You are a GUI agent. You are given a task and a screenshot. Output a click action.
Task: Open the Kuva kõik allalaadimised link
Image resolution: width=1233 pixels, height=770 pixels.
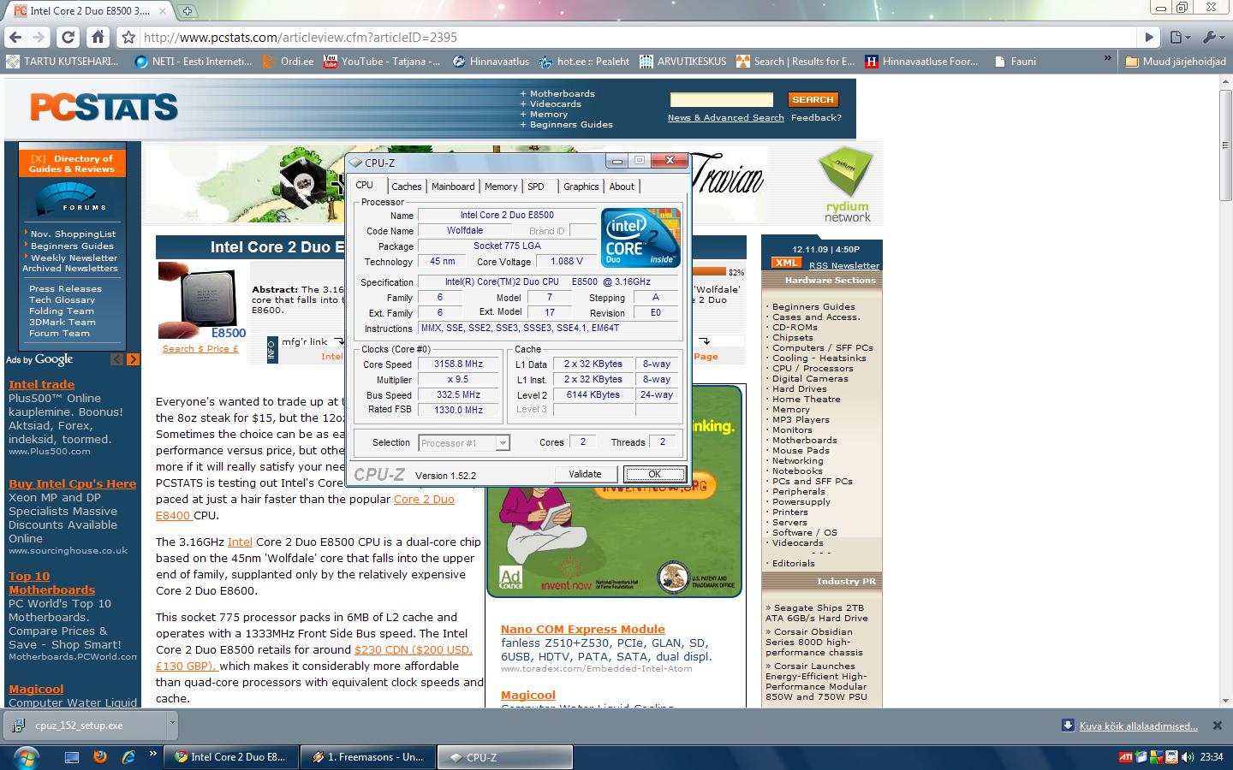click(x=1138, y=726)
